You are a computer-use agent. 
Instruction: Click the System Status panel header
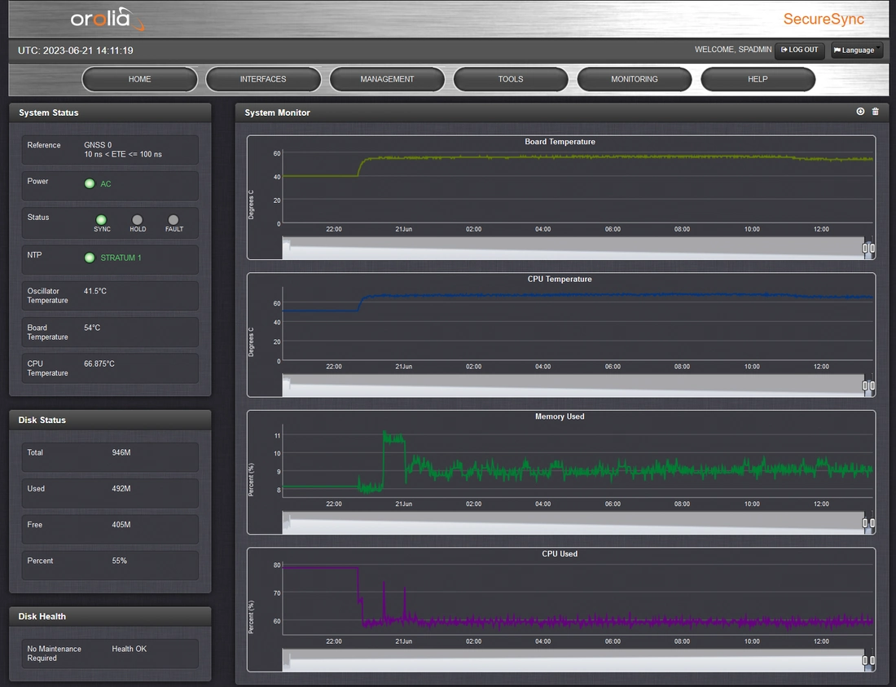click(x=110, y=112)
